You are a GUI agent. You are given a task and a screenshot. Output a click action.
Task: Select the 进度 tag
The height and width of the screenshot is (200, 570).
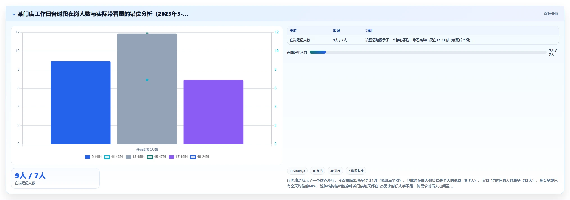pyautogui.click(x=335, y=171)
